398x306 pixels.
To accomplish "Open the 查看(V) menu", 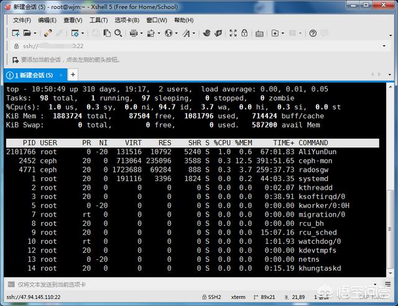I will [73, 21].
